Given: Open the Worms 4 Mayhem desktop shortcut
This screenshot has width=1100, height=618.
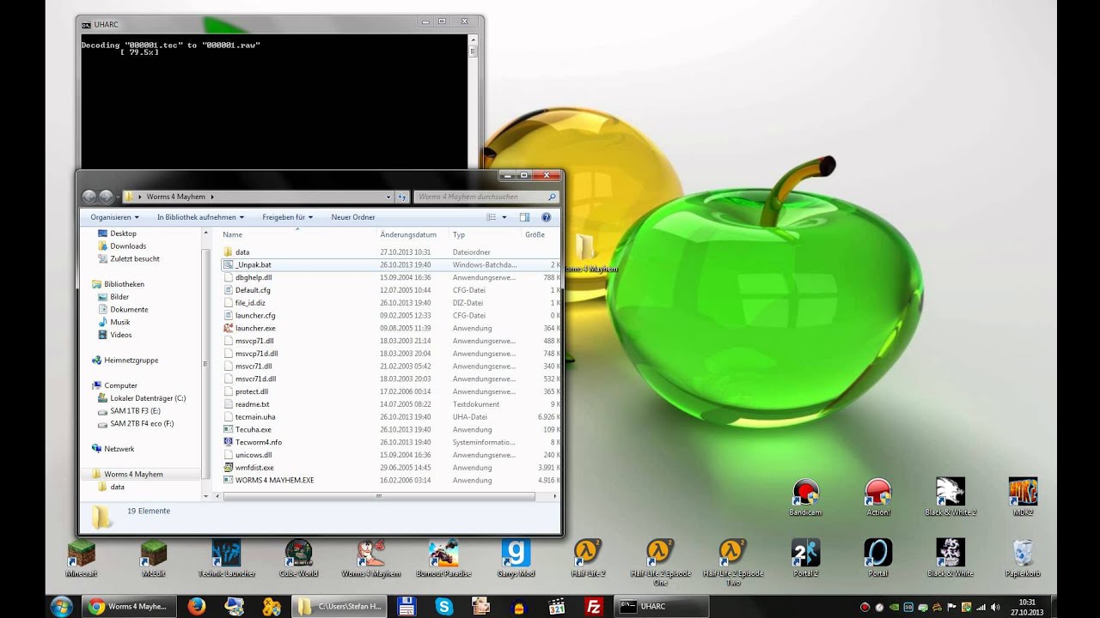Looking at the screenshot, I should (371, 559).
